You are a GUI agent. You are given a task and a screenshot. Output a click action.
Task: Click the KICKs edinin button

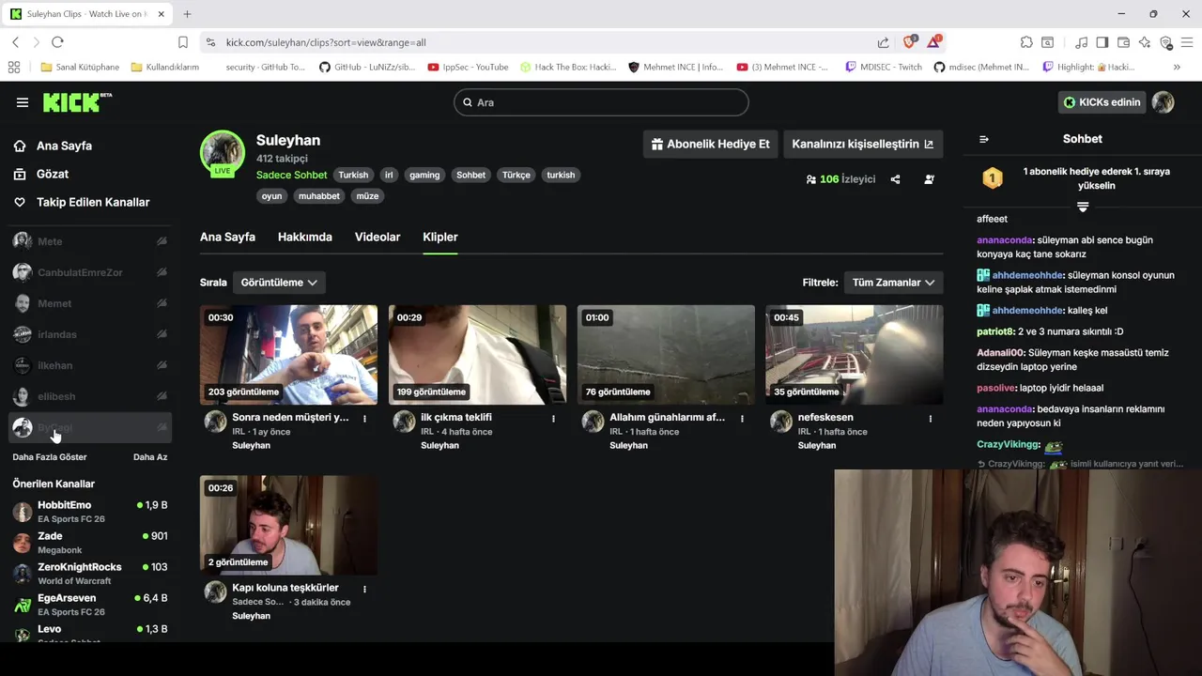coord(1102,102)
